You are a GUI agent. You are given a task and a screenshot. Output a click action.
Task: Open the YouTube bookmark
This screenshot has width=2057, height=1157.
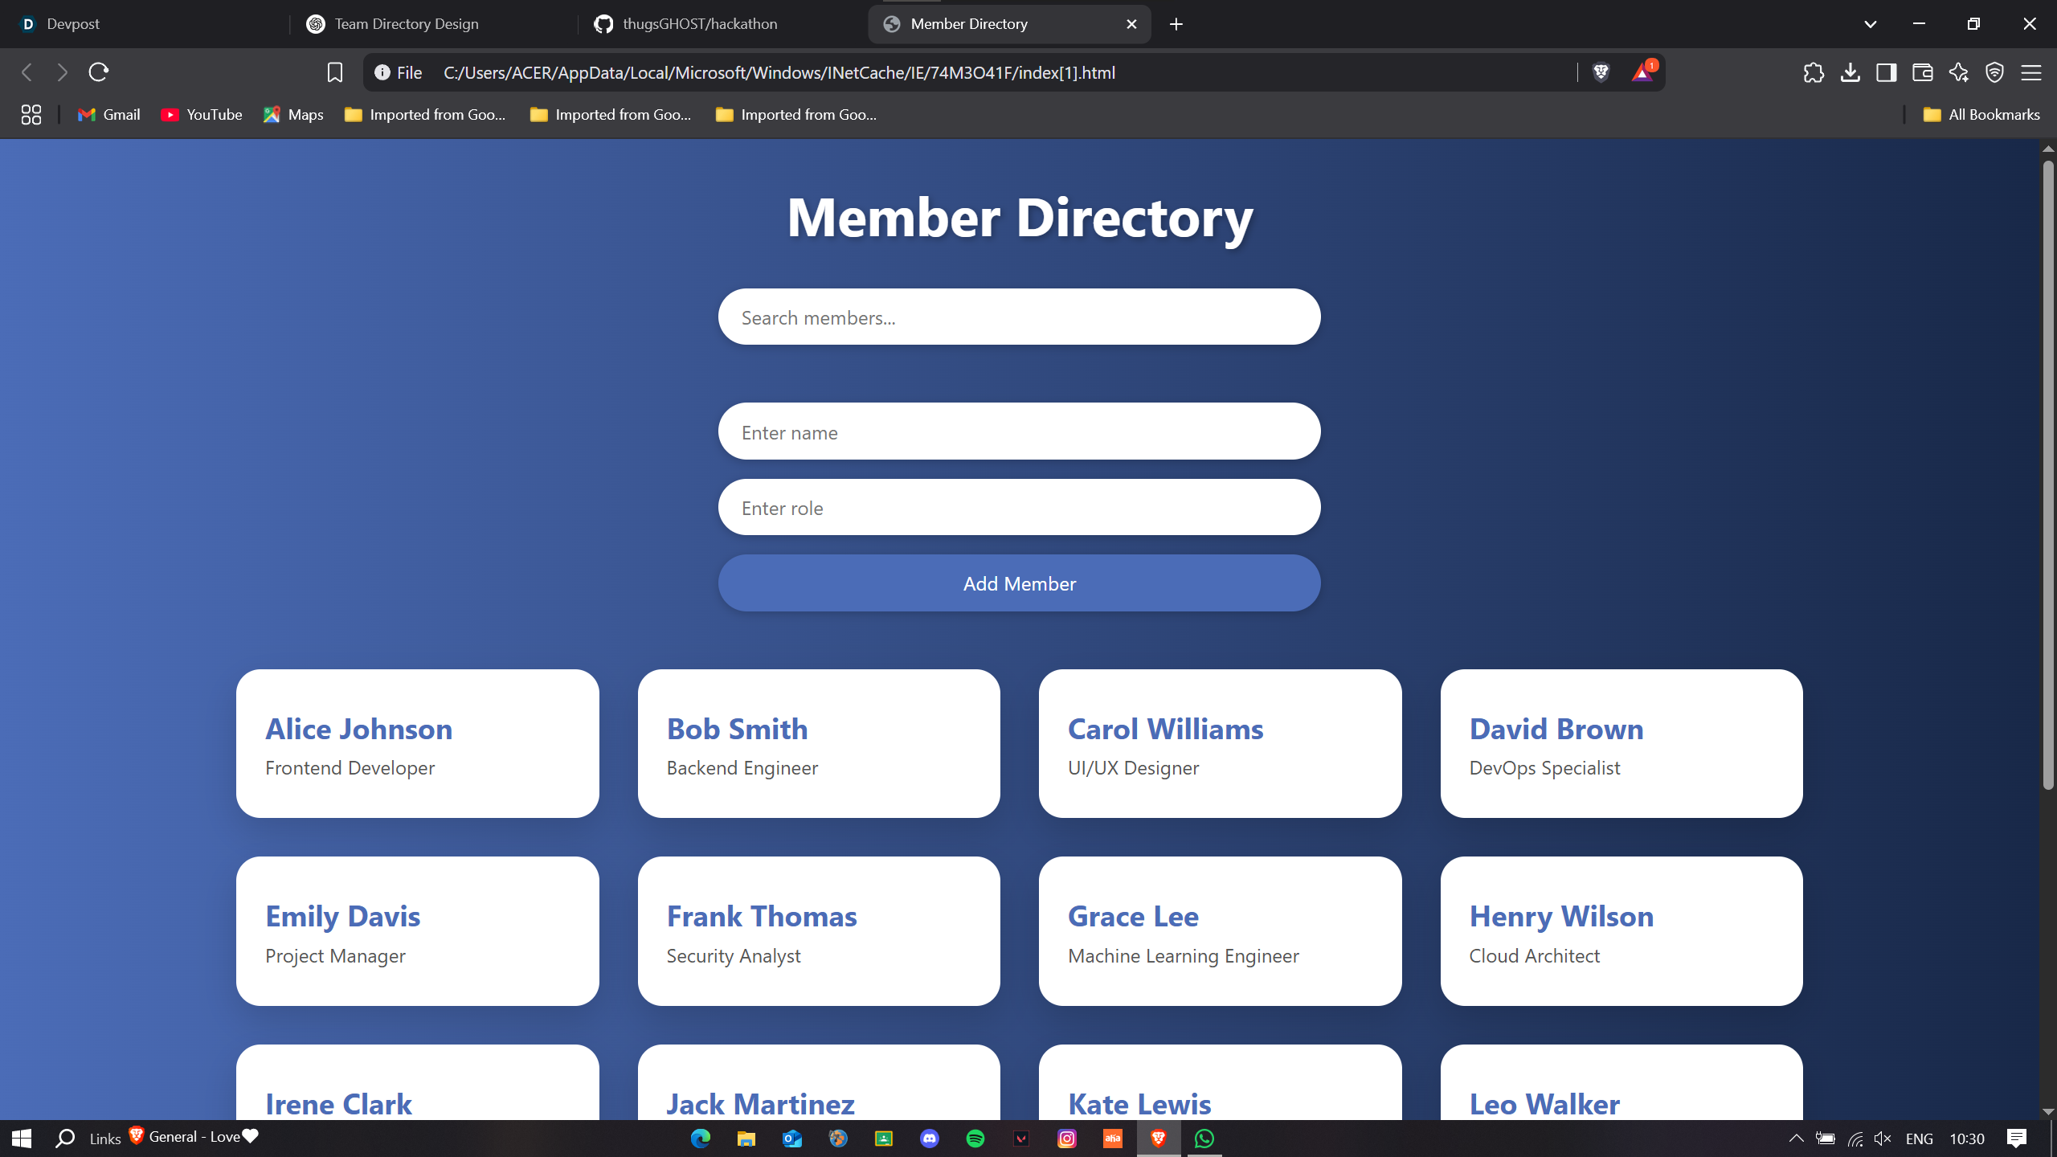coord(201,114)
